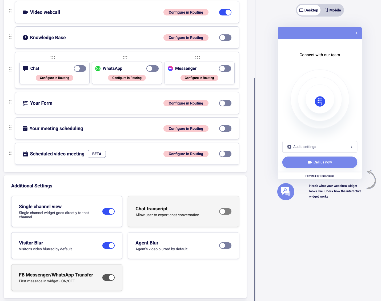
Task: Click Configure in Routing under Chat
Action: pos(54,78)
